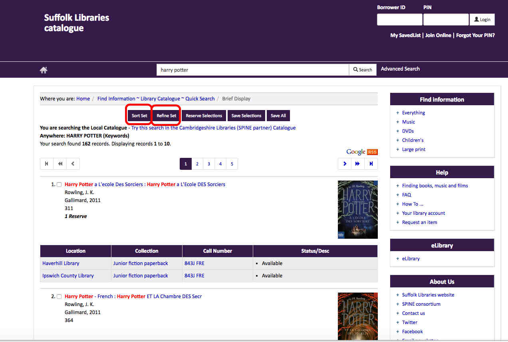The image size is (508, 342).
Task: Go to next results page arrow
Action: pyautogui.click(x=345, y=164)
